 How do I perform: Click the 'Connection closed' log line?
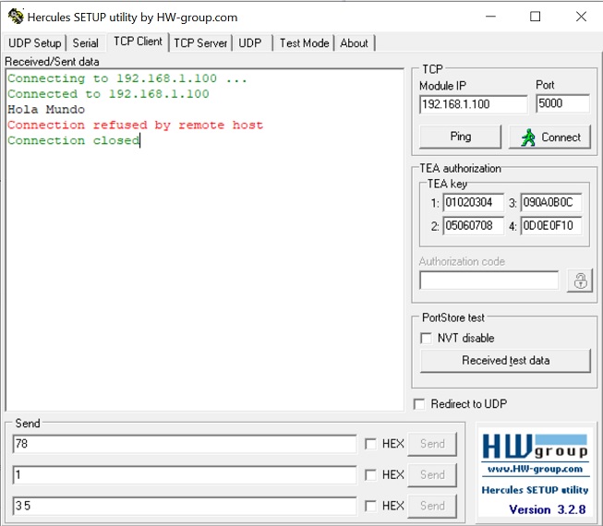pos(74,140)
